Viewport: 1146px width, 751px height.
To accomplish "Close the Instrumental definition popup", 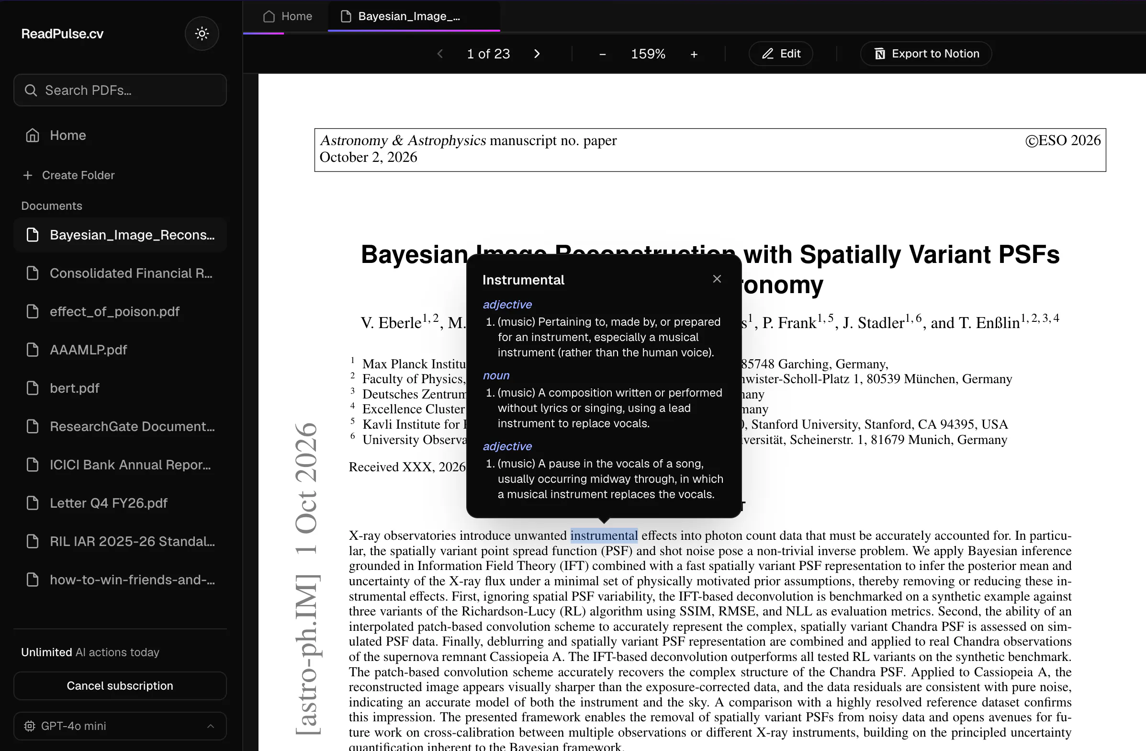I will (717, 279).
